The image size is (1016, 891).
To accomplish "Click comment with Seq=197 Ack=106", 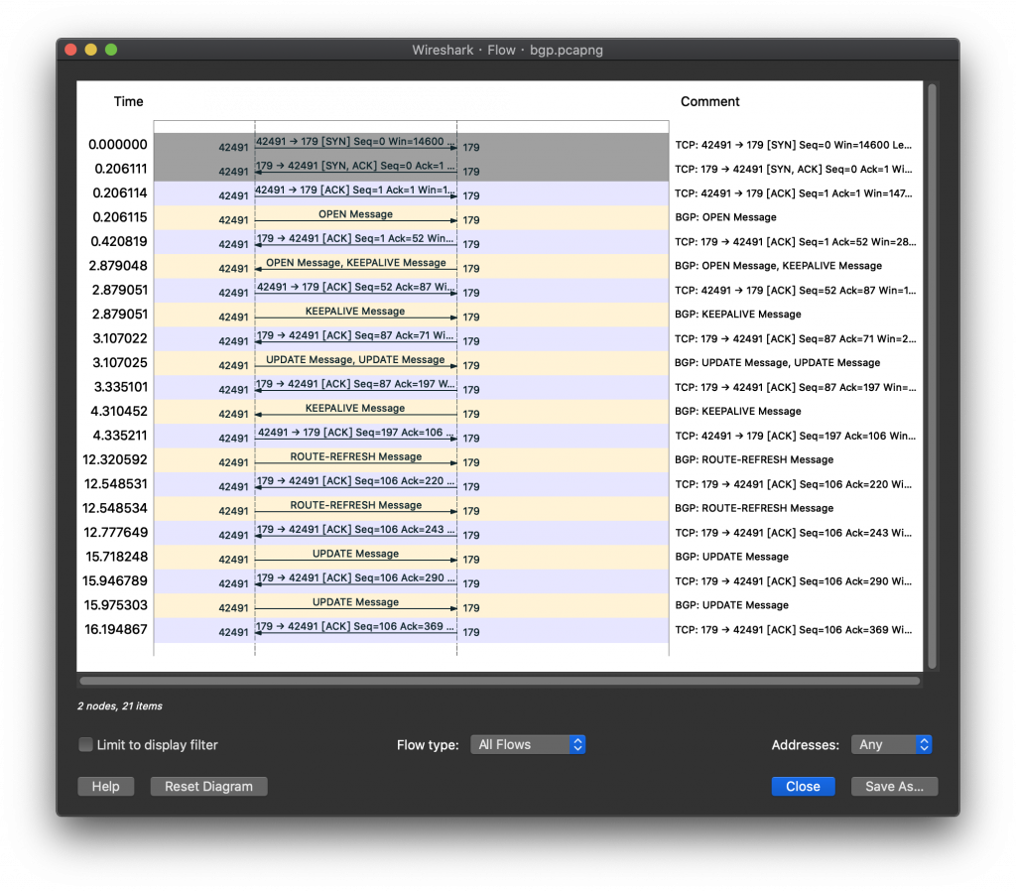I will [796, 436].
